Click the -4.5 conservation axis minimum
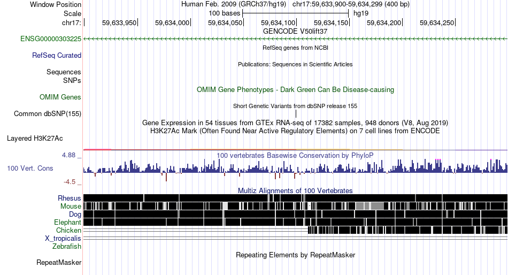Image resolution: width=508 pixels, height=275 pixels. pos(70,182)
